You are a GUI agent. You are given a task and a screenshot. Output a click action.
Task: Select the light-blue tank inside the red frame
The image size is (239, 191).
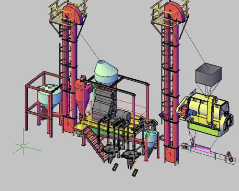[50, 96]
